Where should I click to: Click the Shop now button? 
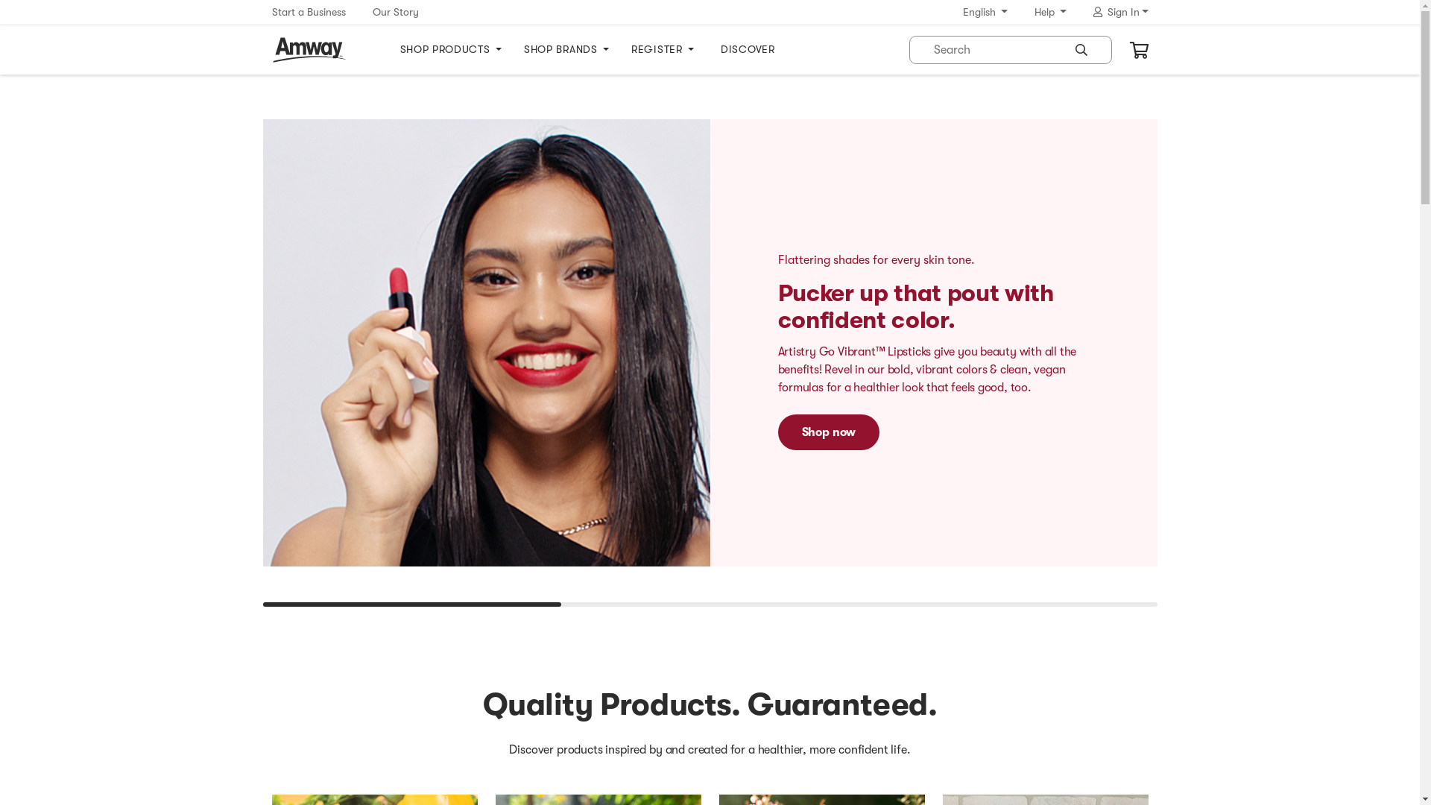(829, 432)
